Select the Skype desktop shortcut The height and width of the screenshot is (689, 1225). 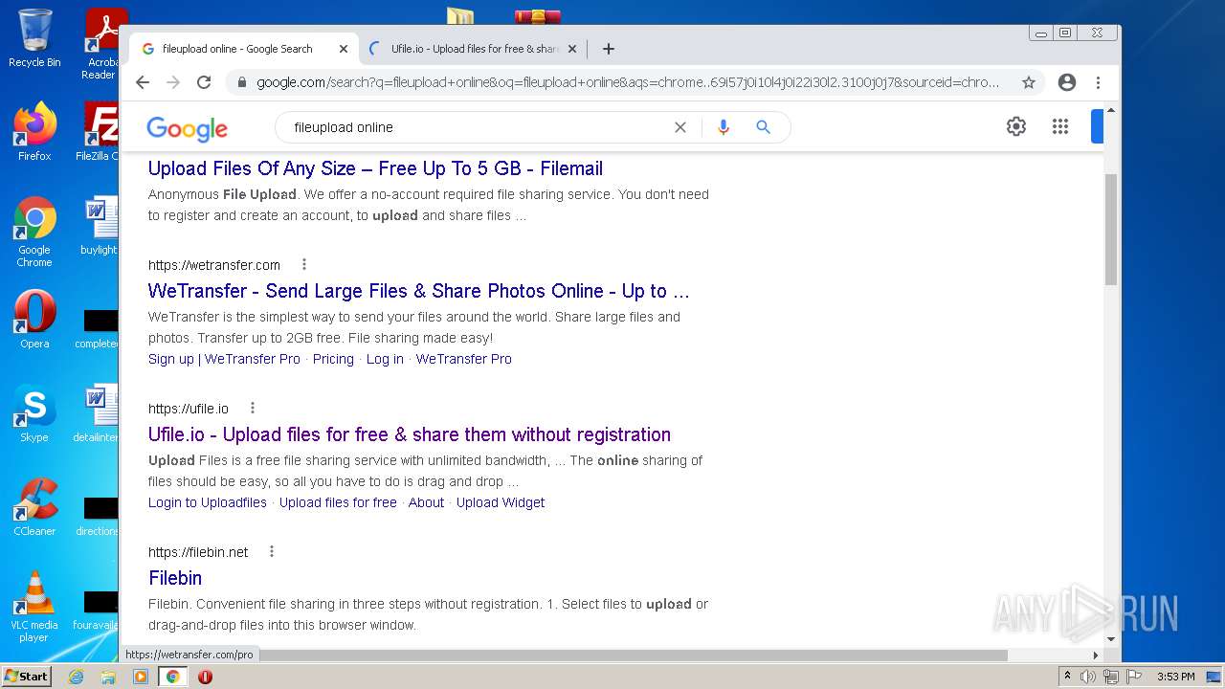pyautogui.click(x=34, y=413)
